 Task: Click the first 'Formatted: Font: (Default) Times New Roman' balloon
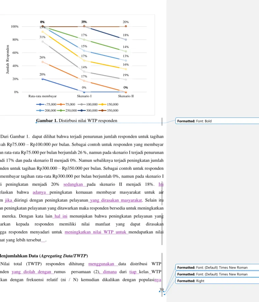pyautogui.click(x=217, y=267)
